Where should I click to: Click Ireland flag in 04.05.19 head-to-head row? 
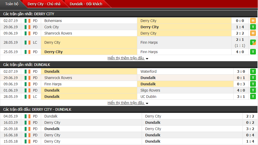click(28, 116)
